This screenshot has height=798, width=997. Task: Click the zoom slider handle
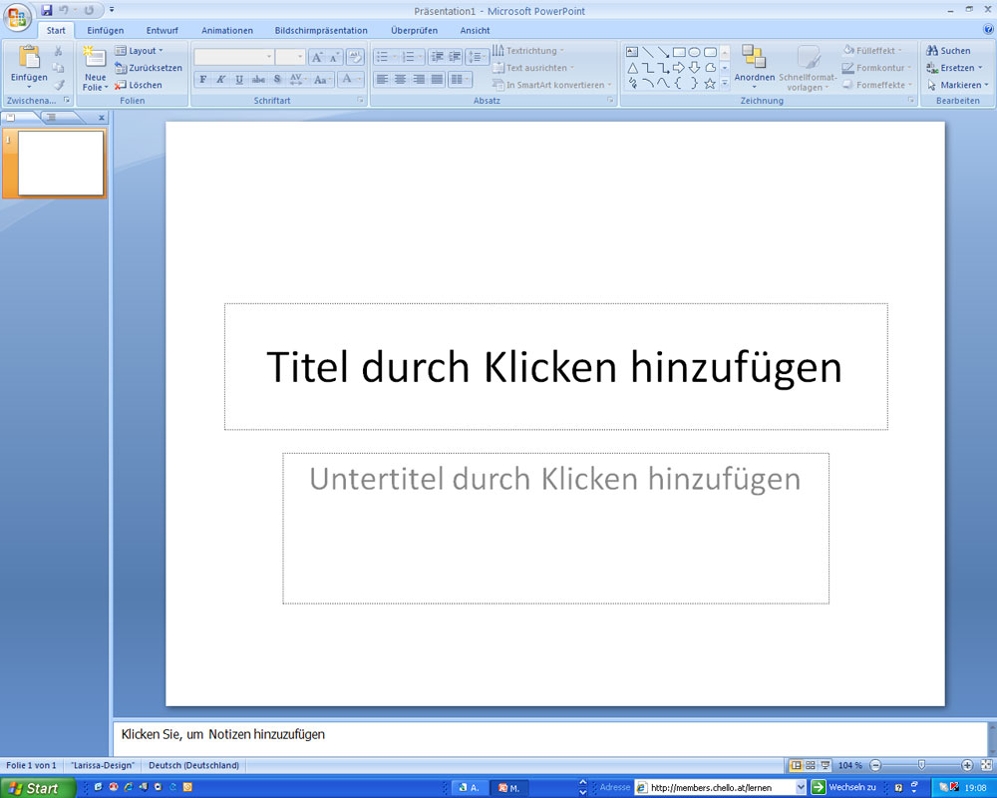coord(921,765)
